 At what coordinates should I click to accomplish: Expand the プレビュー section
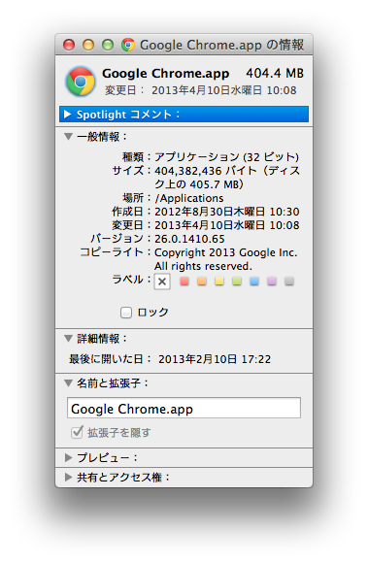(68, 457)
